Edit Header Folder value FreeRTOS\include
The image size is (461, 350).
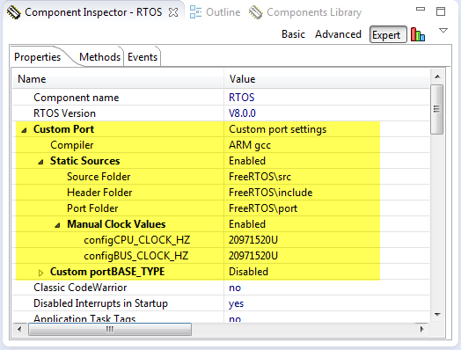270,193
